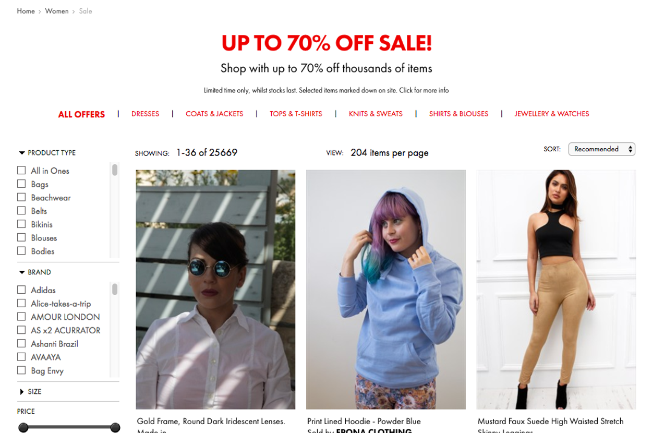Select the All in Ones checkbox
The width and height of the screenshot is (652, 433).
click(x=21, y=170)
